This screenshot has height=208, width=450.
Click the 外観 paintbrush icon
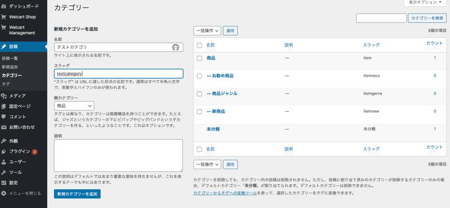(4, 141)
